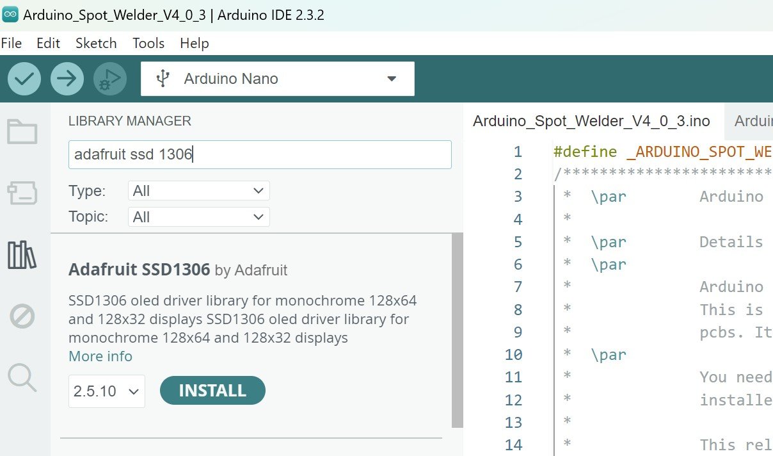
Task: Click line number 14 in editor gutter
Action: click(513, 444)
